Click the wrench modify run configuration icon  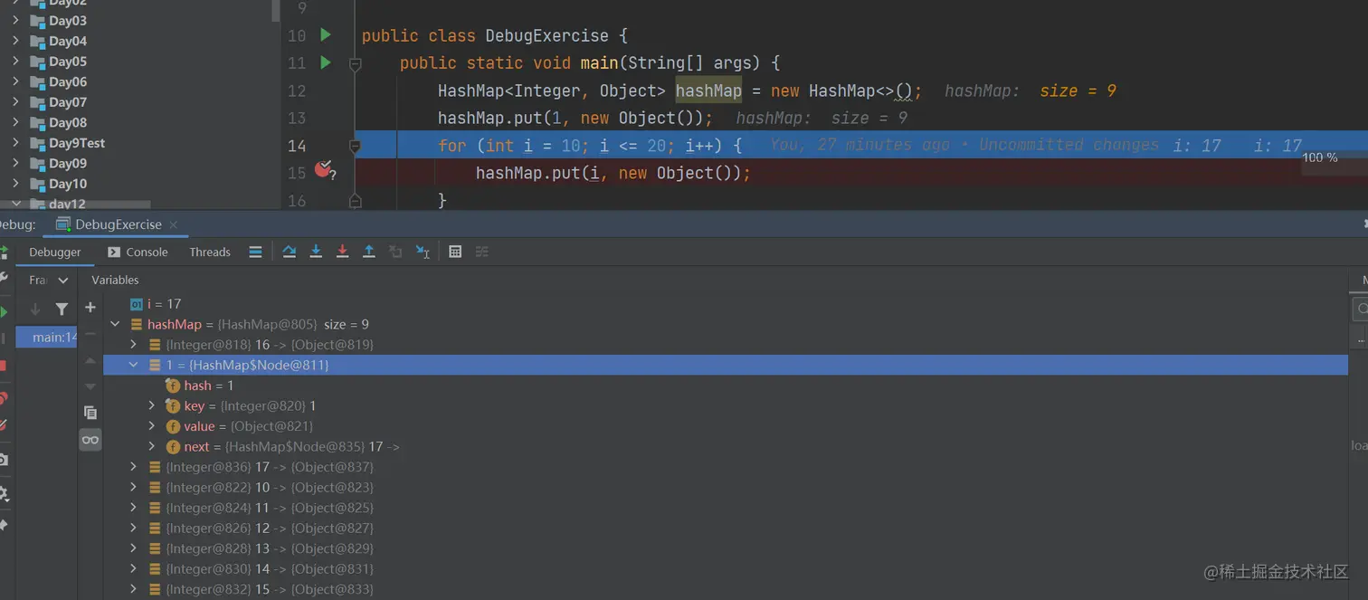point(4,278)
